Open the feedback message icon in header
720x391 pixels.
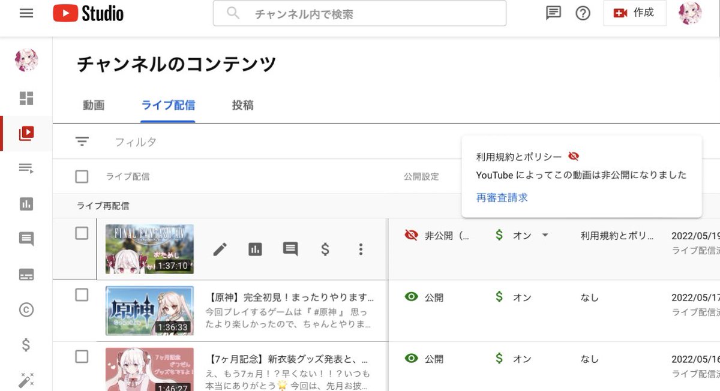pos(553,13)
